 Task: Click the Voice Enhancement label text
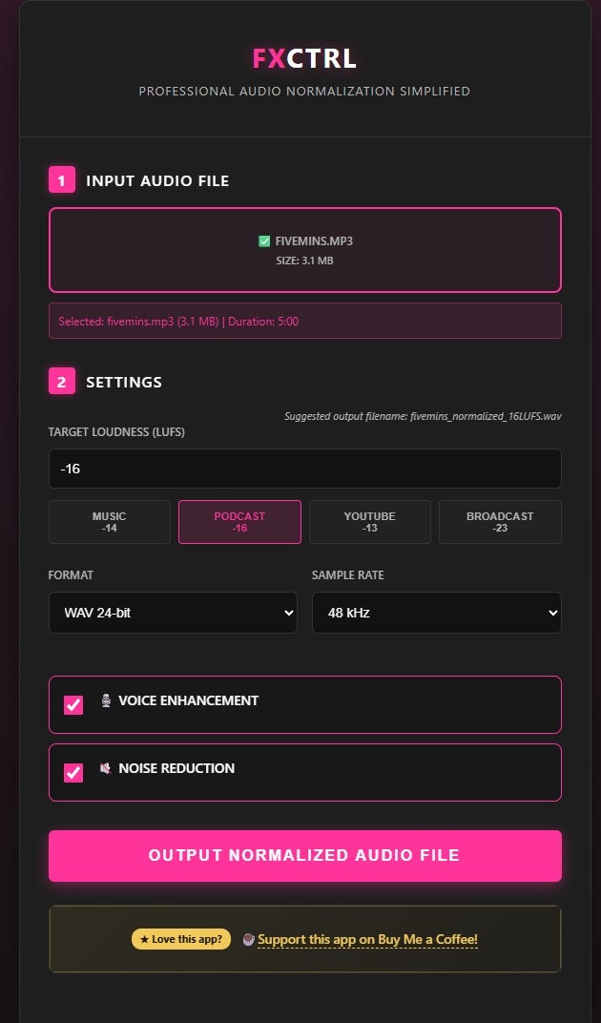coord(189,700)
